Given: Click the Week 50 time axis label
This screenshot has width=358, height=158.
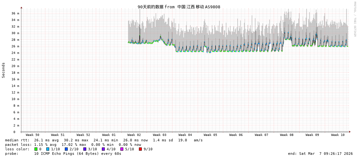Looking at the screenshot, I should click(33, 135).
